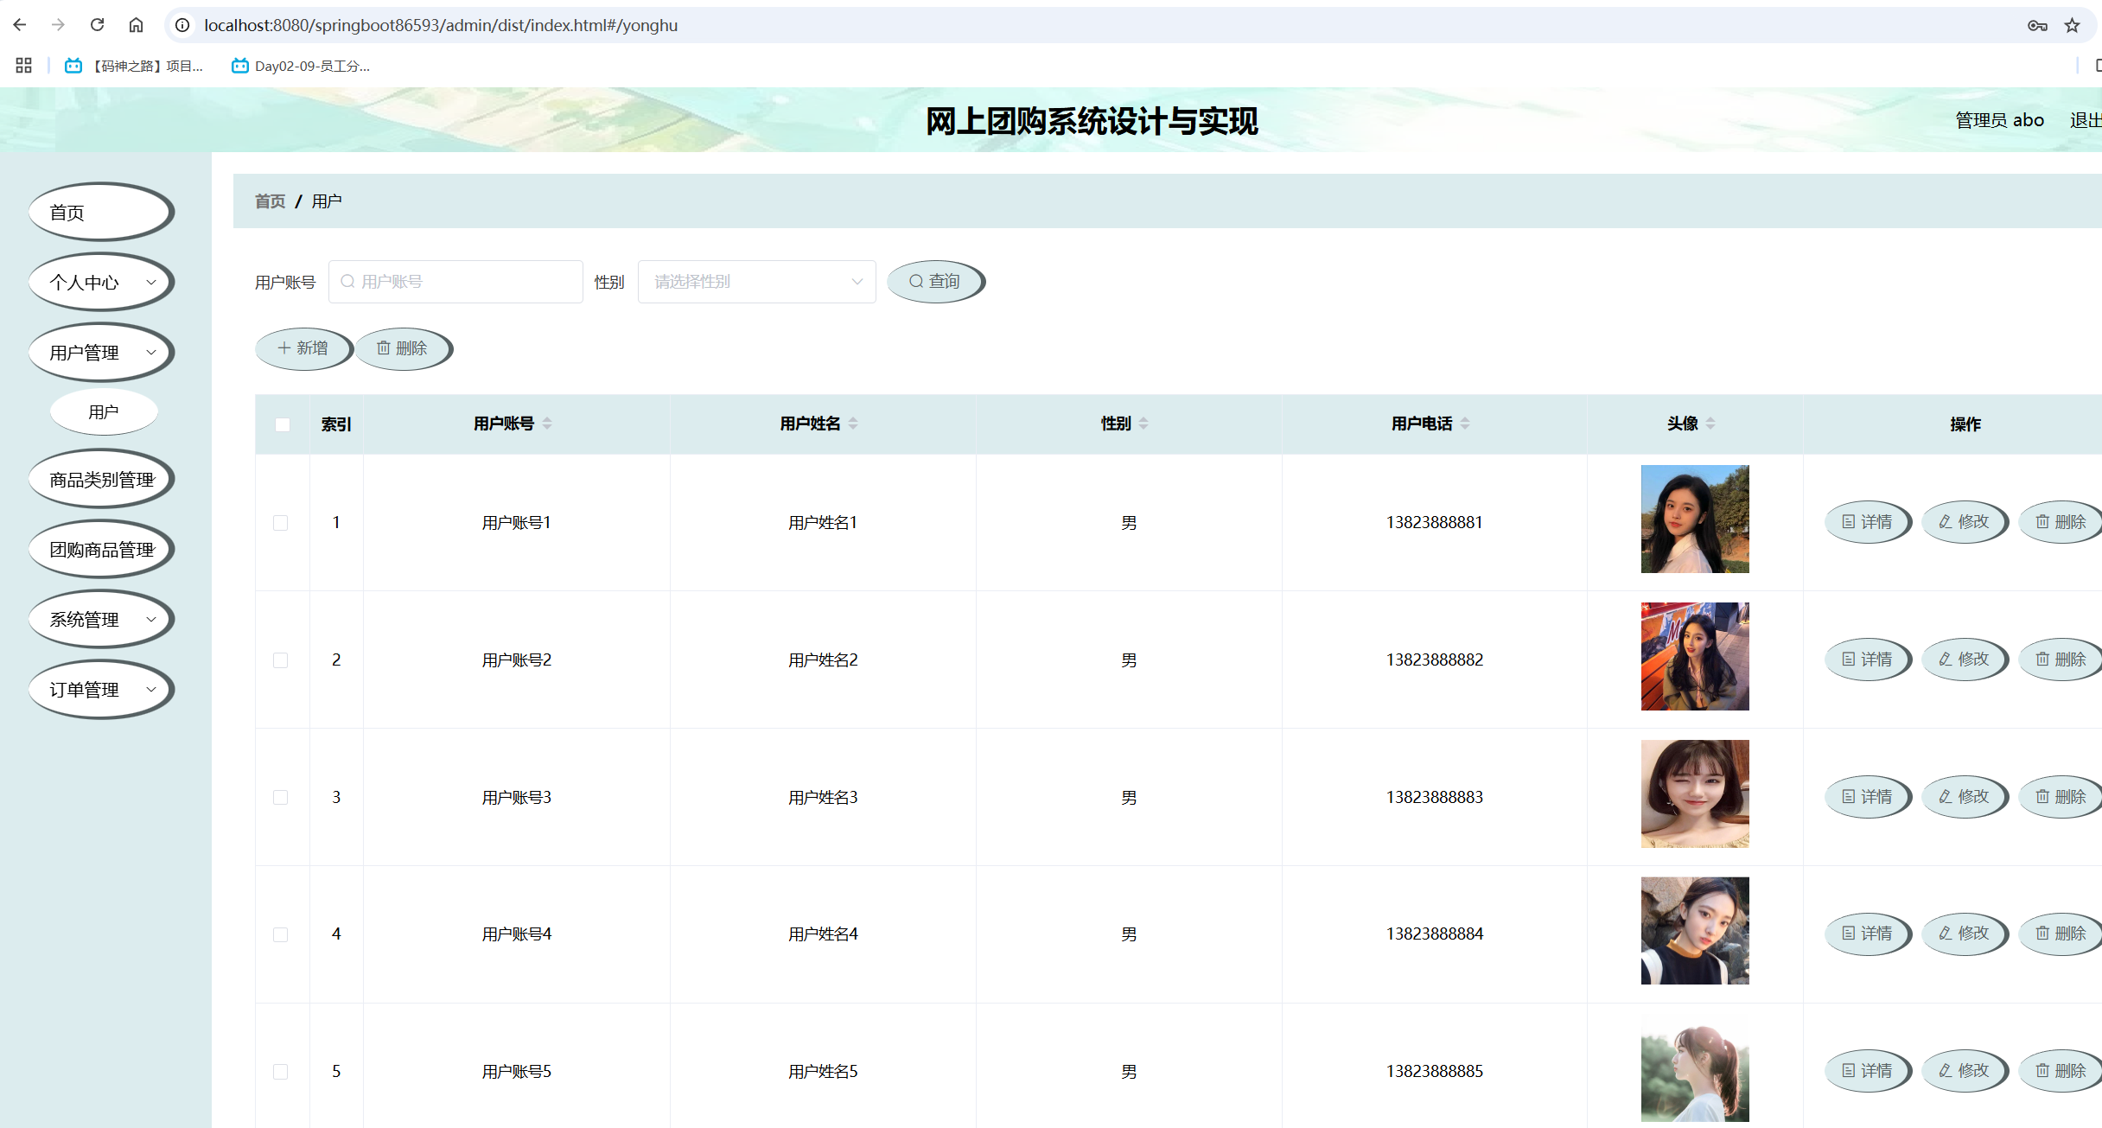Bookmark this page with star icon
Viewport: 2102px width, 1128px height.
(2072, 25)
